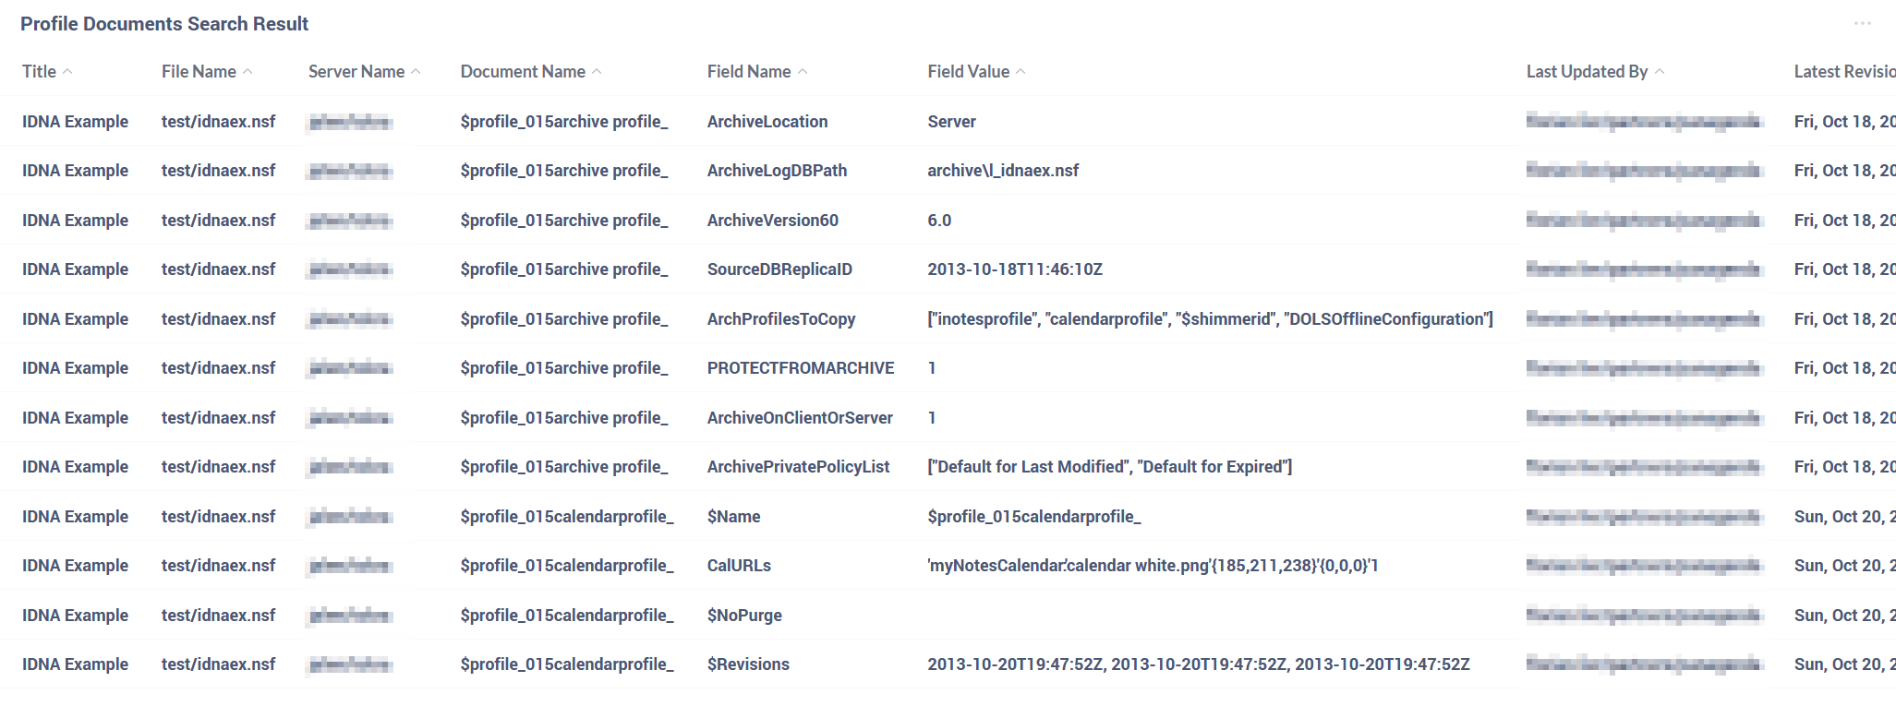Select the ArchiveVersion60 field name cell
The image size is (1896, 706).
(x=773, y=221)
